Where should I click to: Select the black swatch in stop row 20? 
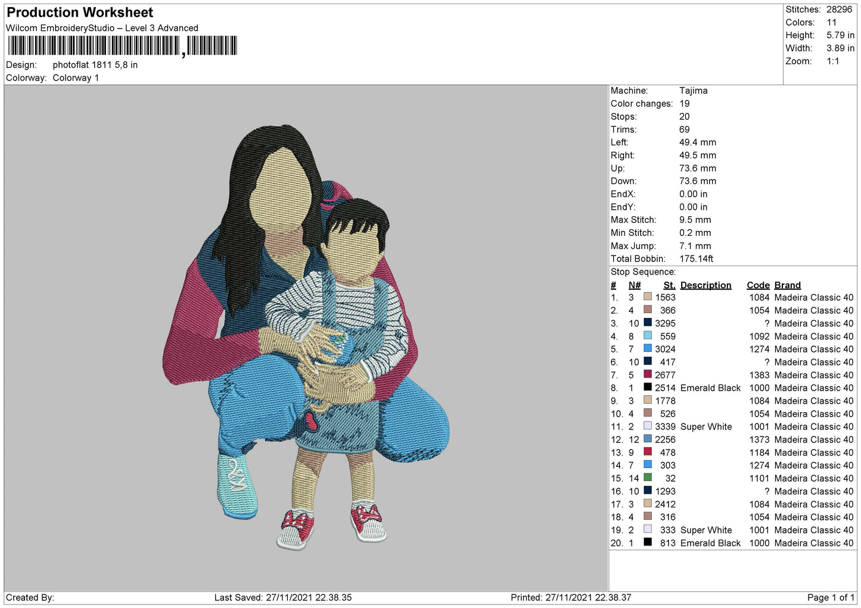[647, 542]
